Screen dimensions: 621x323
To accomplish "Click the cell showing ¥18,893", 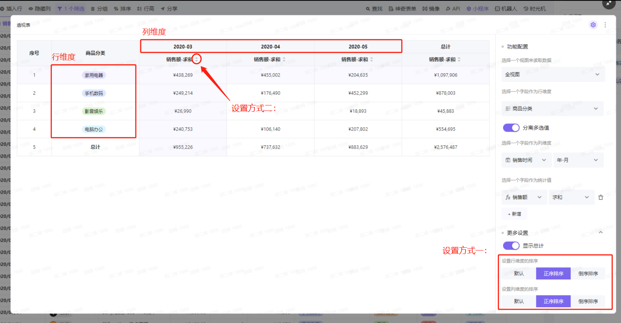I will tap(358, 111).
